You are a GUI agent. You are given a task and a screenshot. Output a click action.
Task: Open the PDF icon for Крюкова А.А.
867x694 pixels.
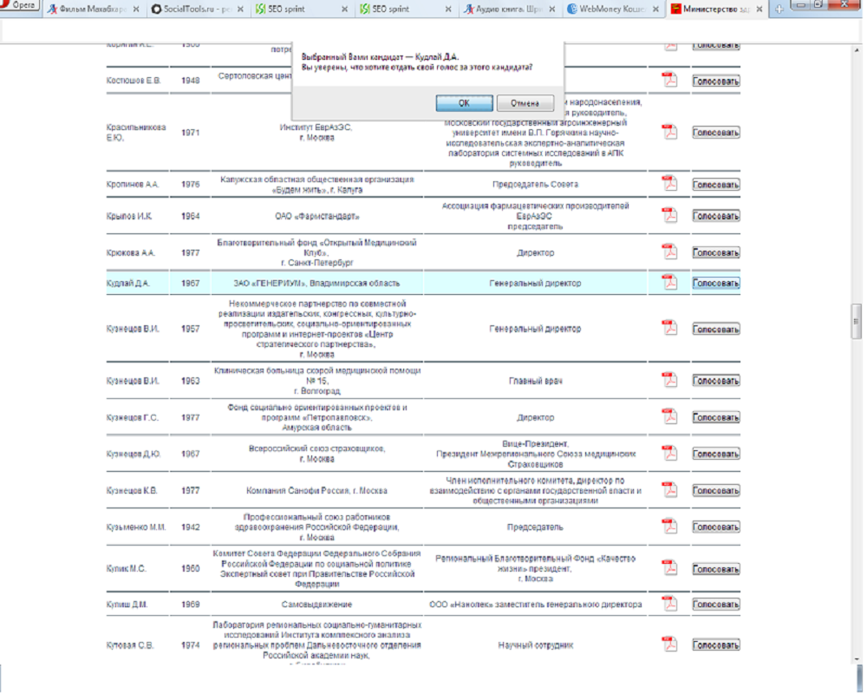[x=669, y=252]
